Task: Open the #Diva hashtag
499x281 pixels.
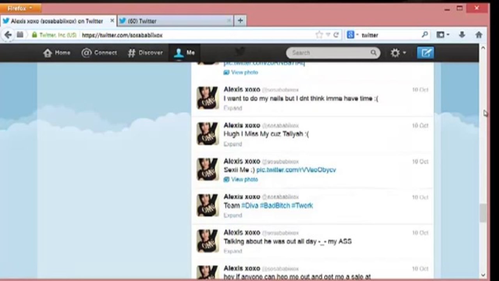Action: [250, 205]
